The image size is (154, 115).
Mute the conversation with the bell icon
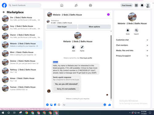128,30
